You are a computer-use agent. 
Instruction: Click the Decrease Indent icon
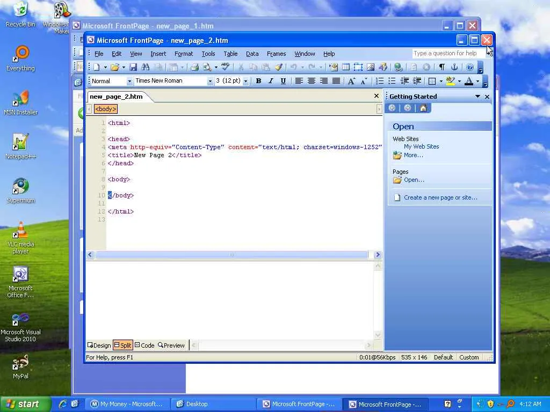tap(404, 81)
